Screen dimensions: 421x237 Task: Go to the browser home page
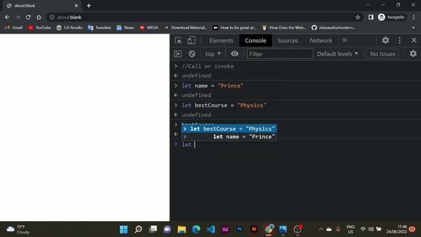(39, 17)
